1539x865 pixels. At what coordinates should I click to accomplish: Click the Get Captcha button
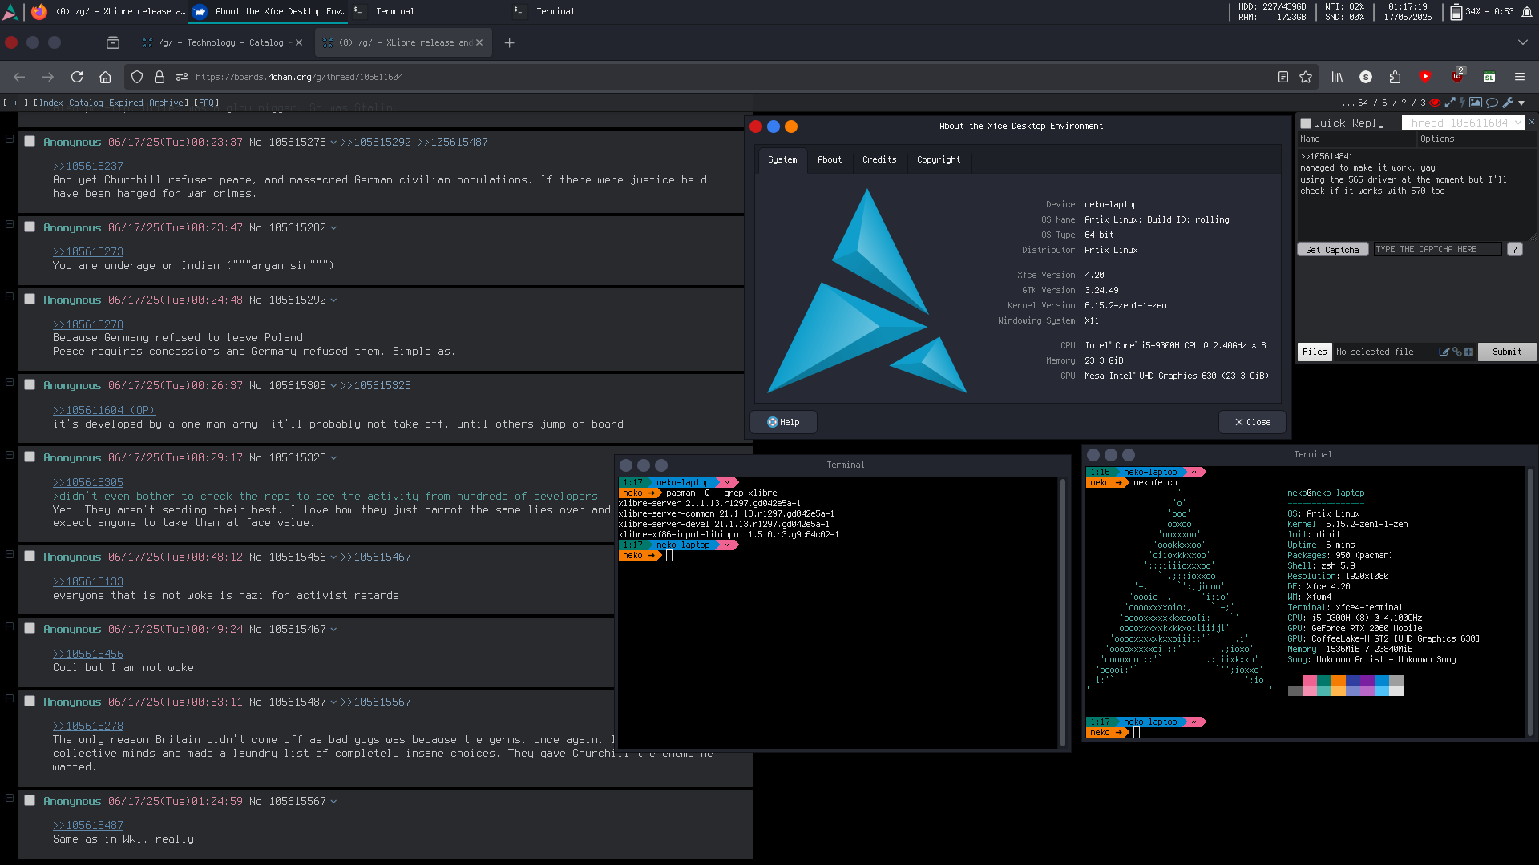pos(1332,250)
